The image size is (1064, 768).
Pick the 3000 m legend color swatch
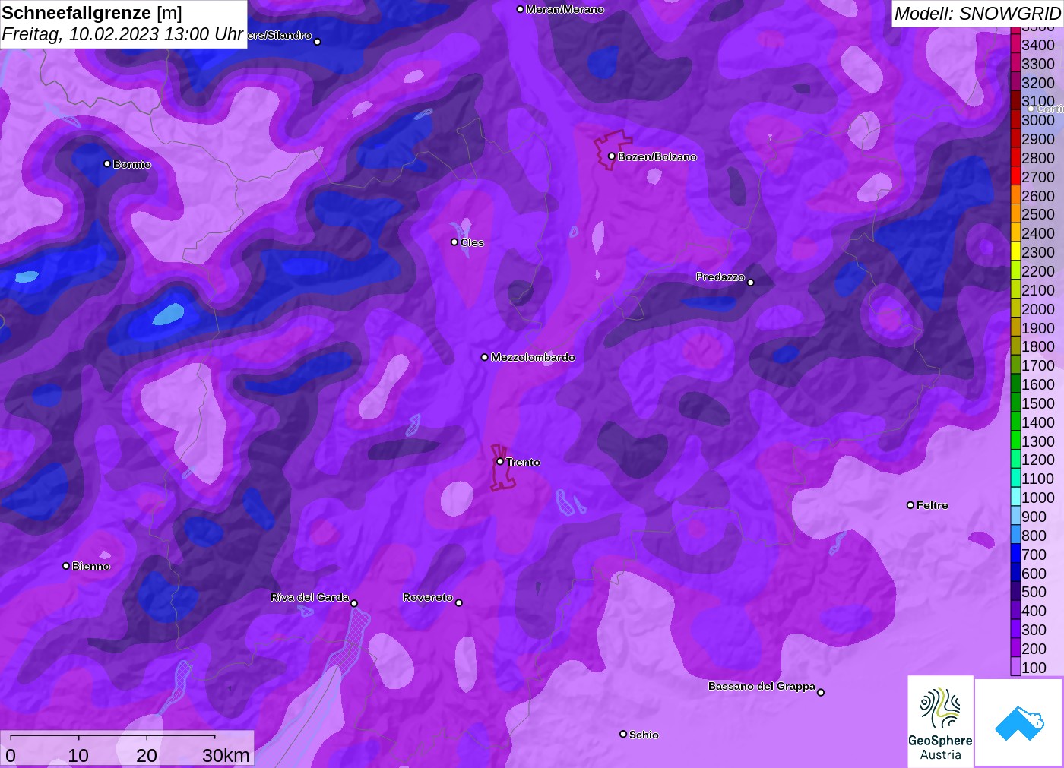click(1015, 120)
